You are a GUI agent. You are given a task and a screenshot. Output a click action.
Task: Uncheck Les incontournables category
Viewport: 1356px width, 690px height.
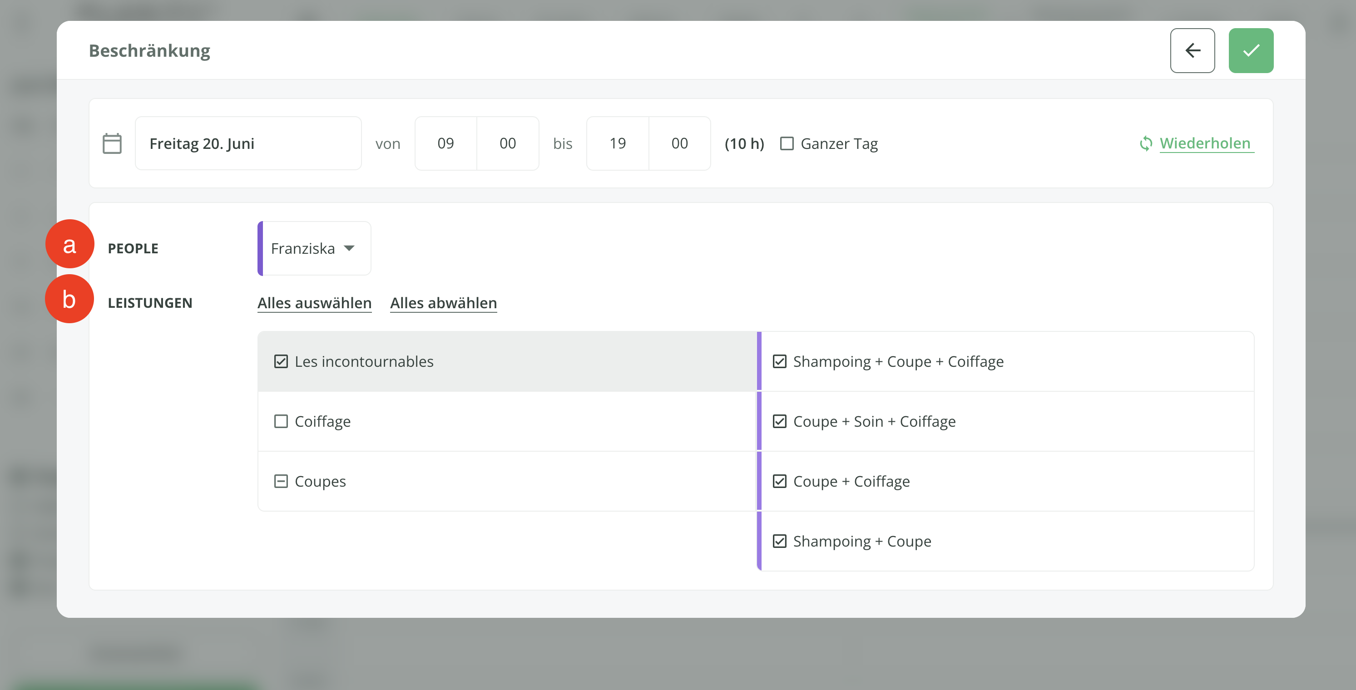click(x=281, y=362)
